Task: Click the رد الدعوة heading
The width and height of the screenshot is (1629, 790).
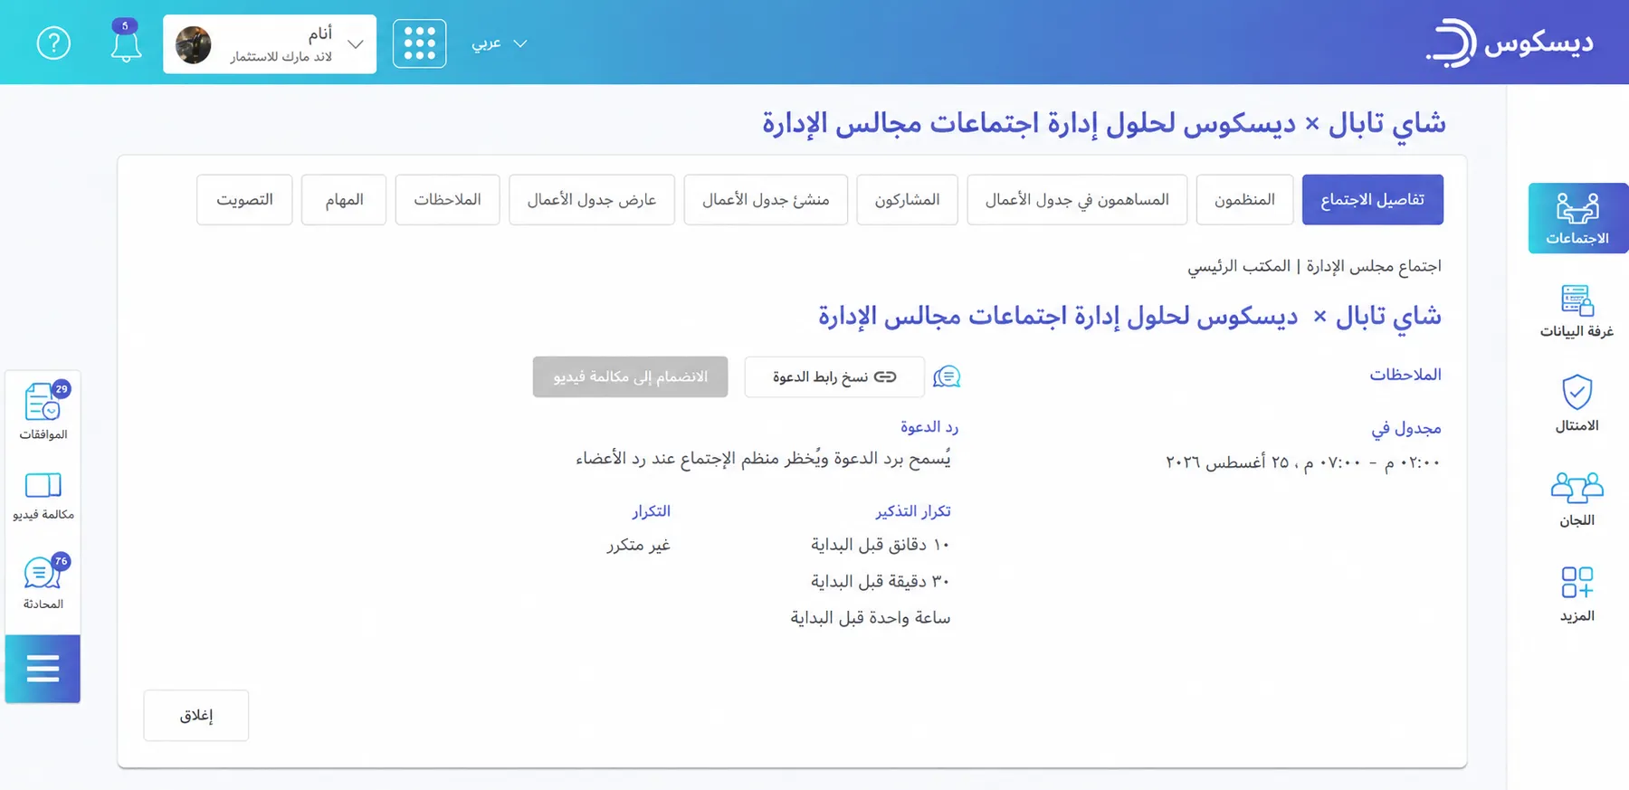Action: [929, 427]
